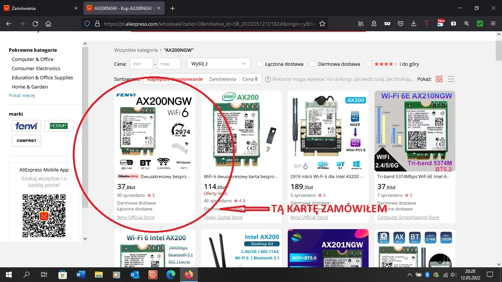
Task: Click the minimum price field
Action: (141, 64)
